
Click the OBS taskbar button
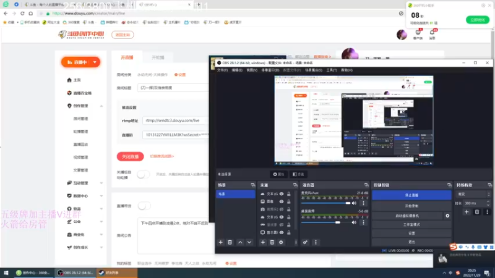75,272
